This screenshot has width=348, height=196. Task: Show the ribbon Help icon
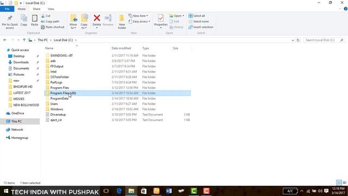click(x=345, y=9)
